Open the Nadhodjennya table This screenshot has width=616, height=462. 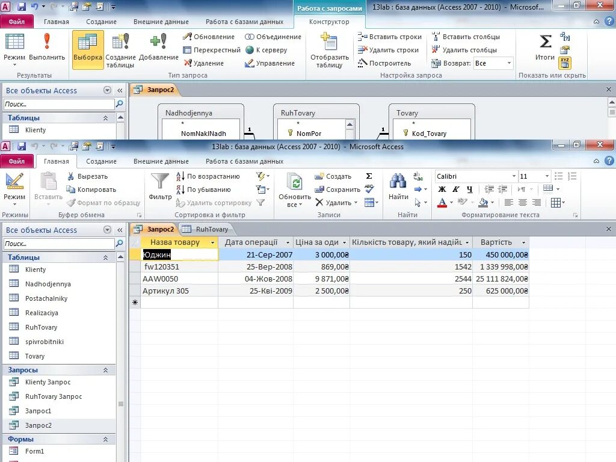click(x=48, y=284)
